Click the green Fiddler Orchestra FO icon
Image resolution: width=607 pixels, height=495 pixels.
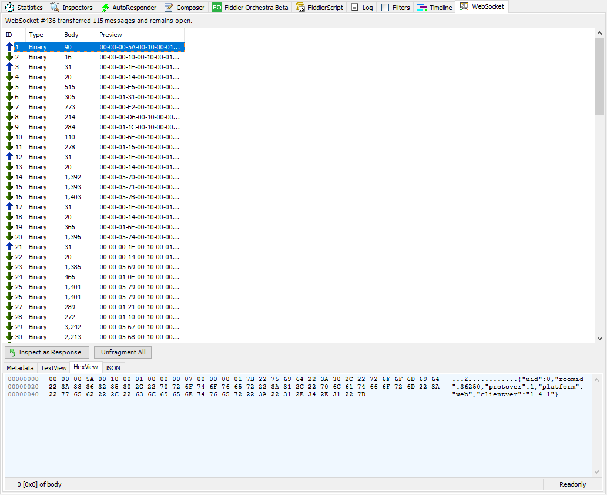coord(217,8)
